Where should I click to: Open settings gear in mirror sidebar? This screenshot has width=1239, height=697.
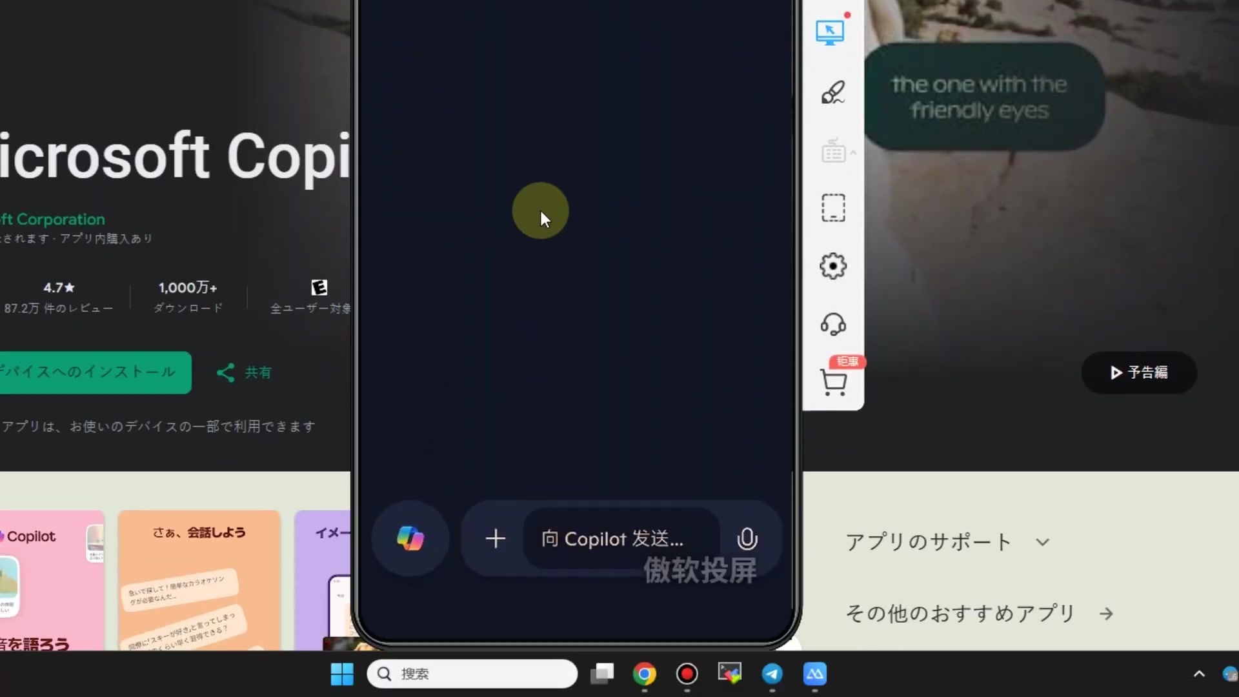click(x=833, y=266)
